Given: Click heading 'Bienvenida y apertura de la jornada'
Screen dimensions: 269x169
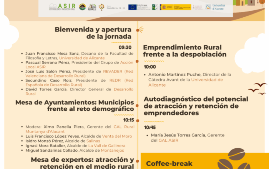Looking at the screenshot, I should coord(93,33).
